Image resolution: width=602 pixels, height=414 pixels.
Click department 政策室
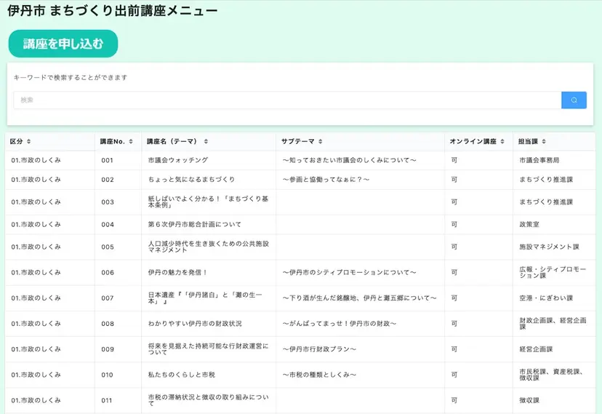529,224
